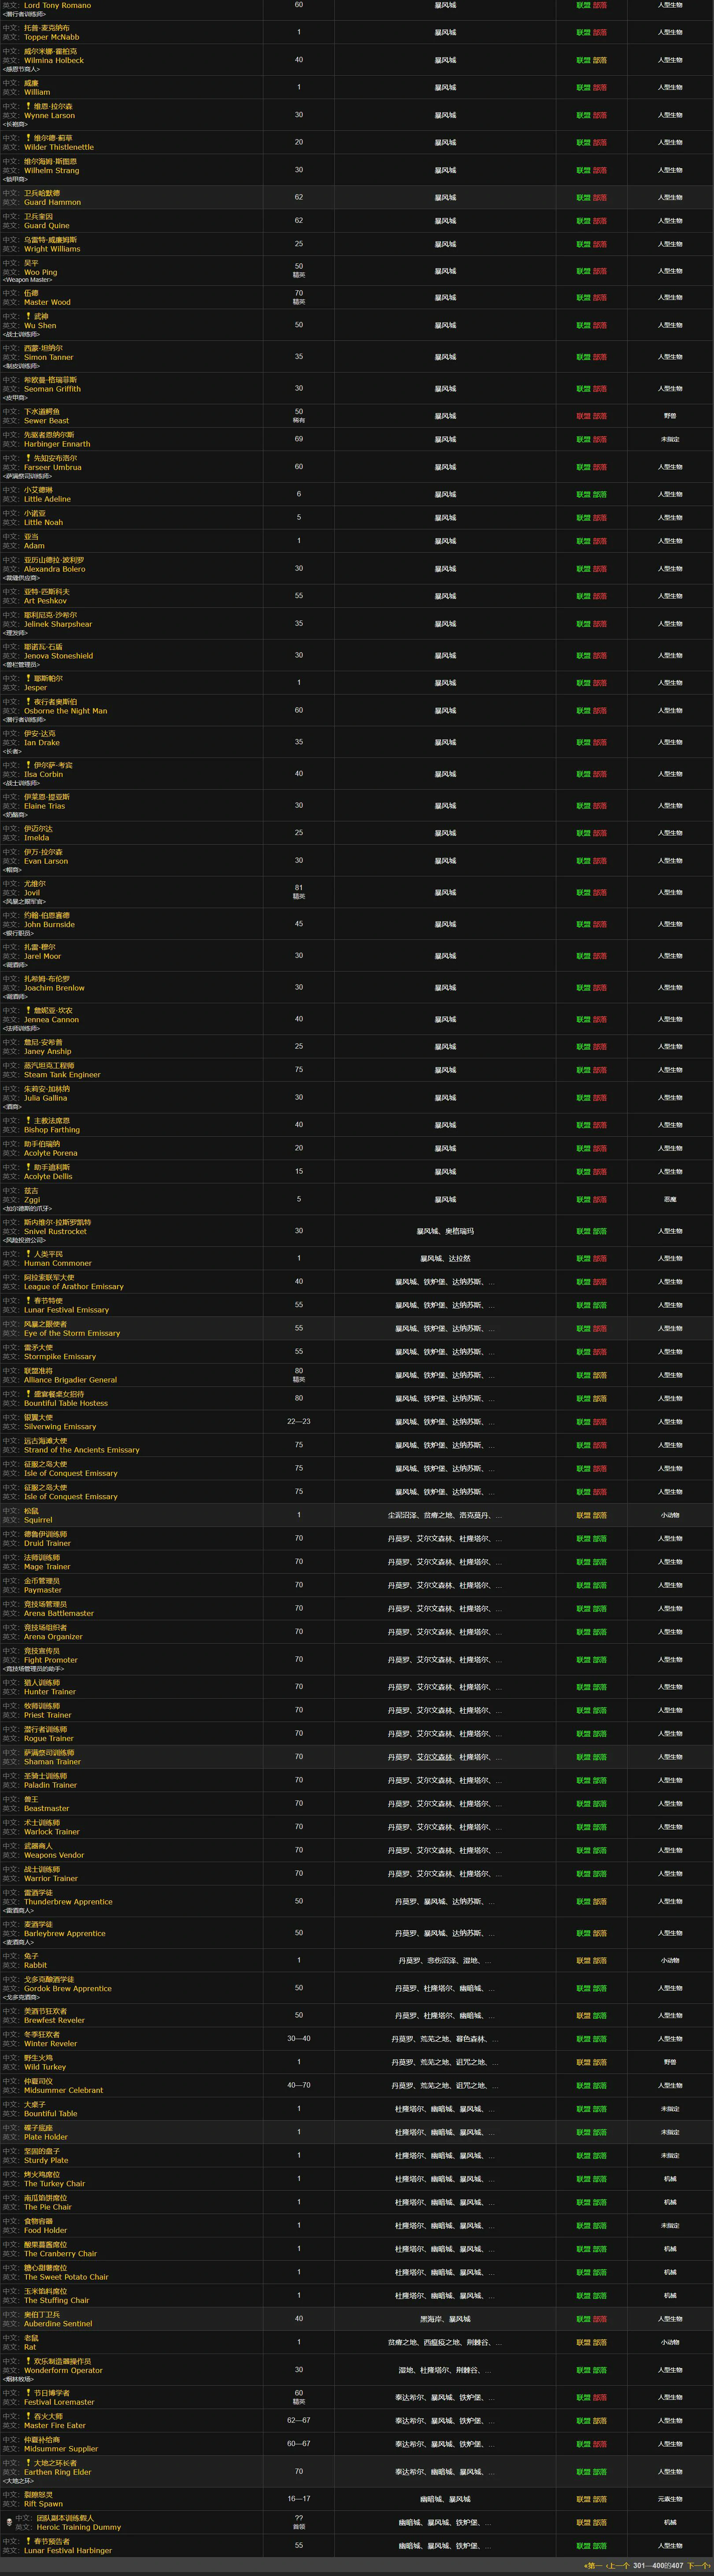Click red 联盟 faction in Sewer Beast row
The image size is (714, 2576).
[x=583, y=416]
